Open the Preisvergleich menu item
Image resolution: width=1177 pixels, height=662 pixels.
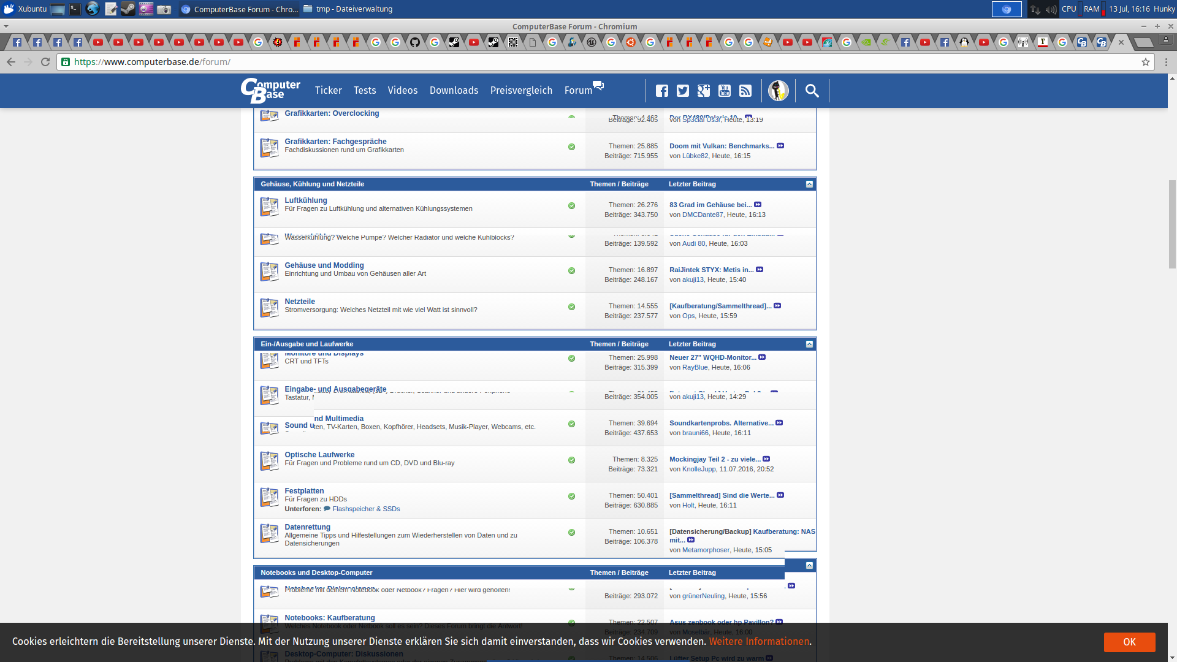pyautogui.click(x=521, y=91)
